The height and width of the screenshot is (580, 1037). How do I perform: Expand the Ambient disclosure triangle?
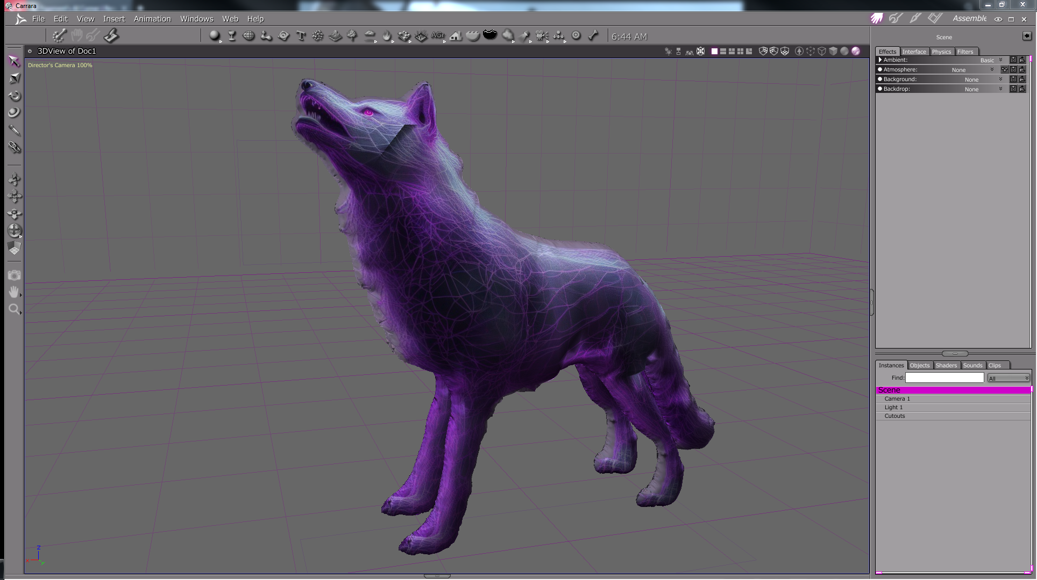(x=880, y=60)
